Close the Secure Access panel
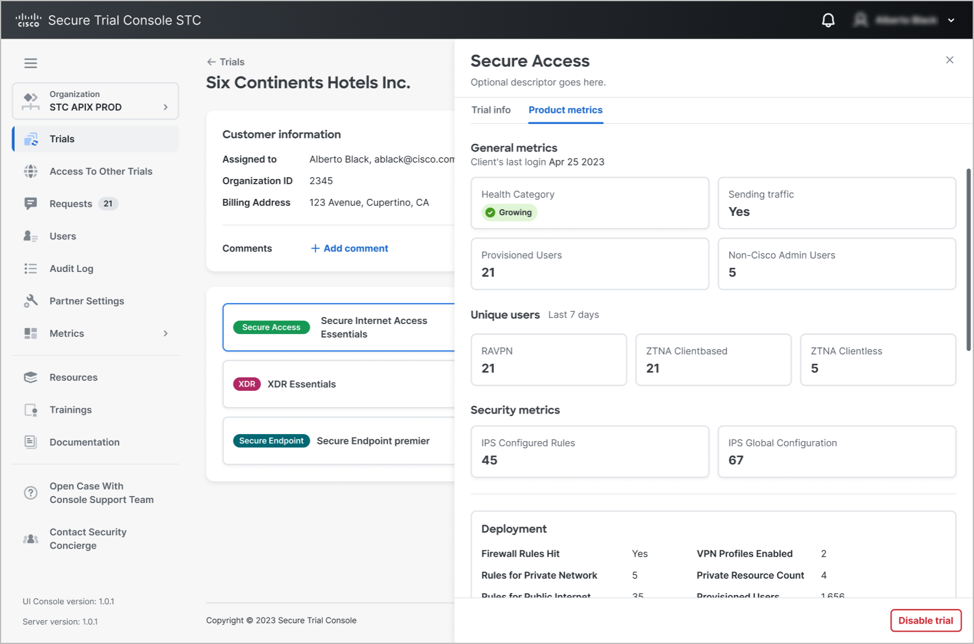 [x=949, y=60]
